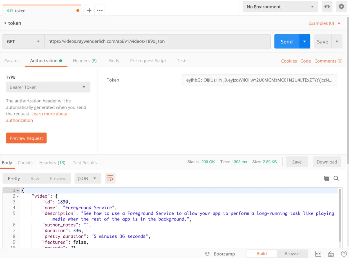
Task: Switch workspace mode to Browse
Action: (292, 253)
